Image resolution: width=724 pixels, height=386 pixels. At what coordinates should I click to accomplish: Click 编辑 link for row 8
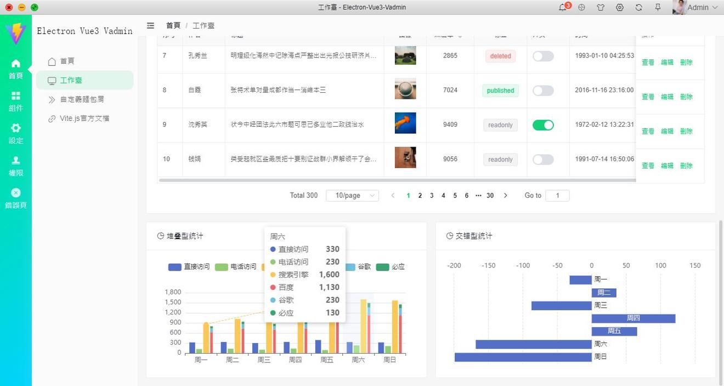click(667, 97)
